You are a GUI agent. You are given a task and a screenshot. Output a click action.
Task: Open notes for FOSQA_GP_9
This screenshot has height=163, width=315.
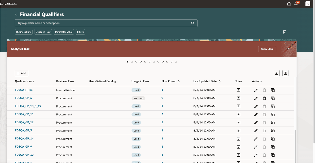tap(238, 147)
